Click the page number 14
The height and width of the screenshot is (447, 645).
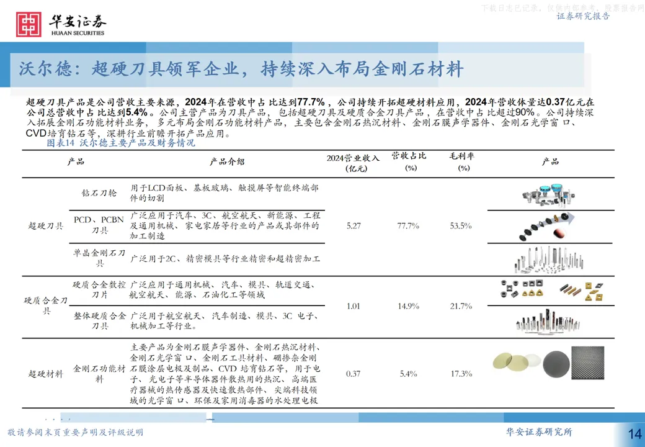634,433
